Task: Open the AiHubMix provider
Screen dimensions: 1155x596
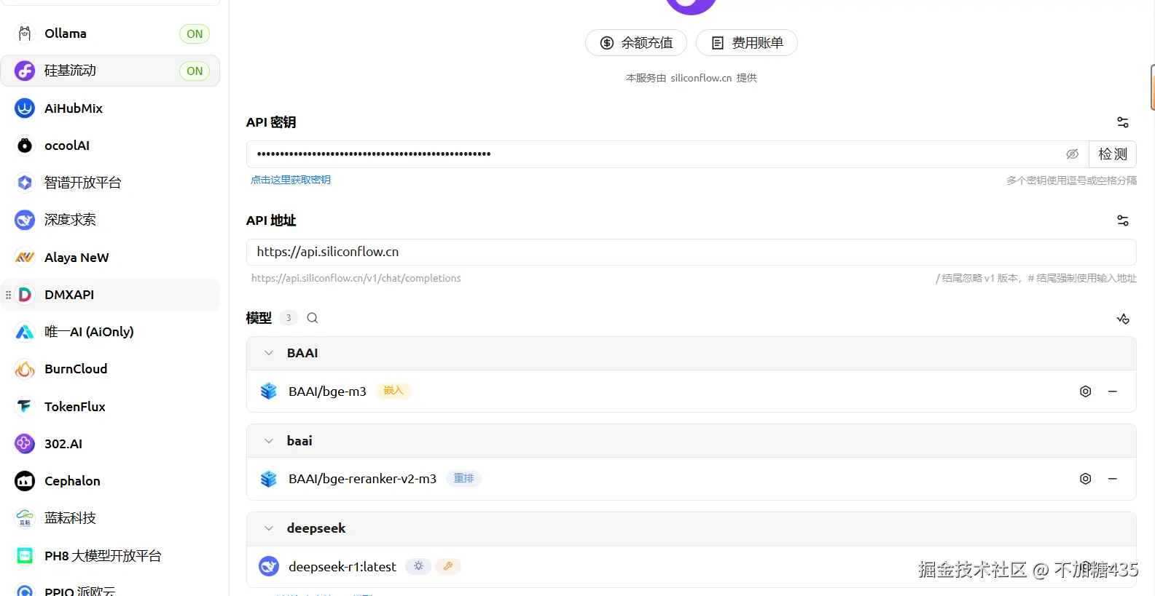Action: click(110, 108)
